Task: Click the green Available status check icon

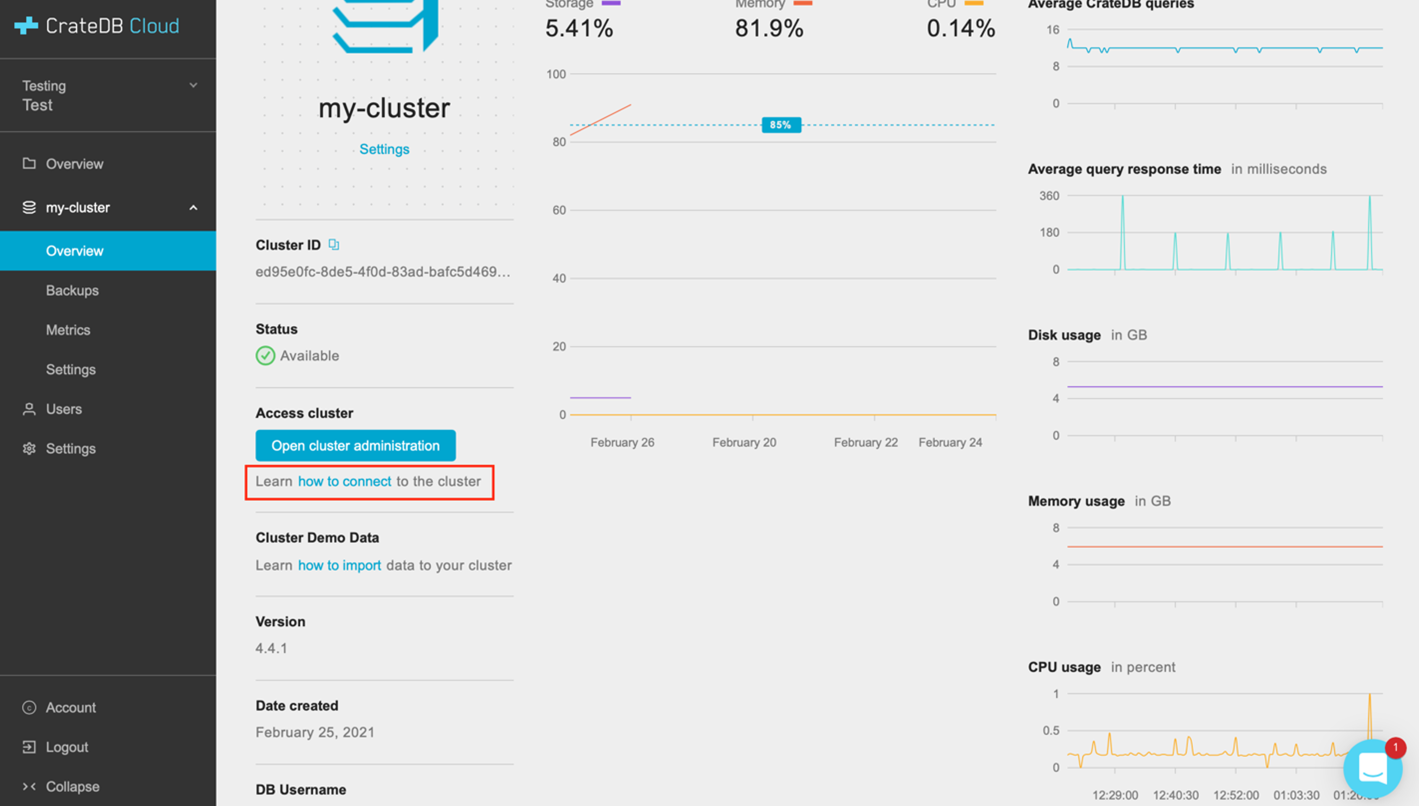Action: click(265, 355)
